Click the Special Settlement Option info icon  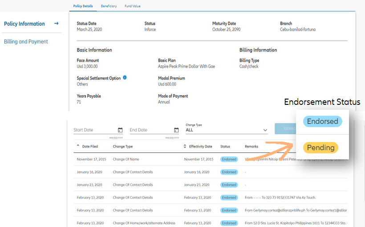(125, 78)
